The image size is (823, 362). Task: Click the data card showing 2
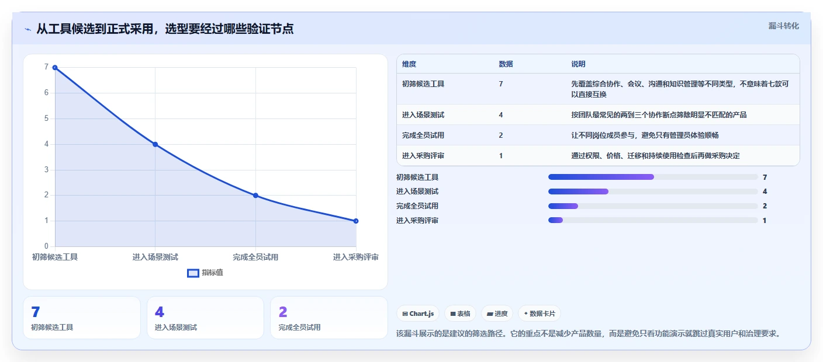[x=329, y=318]
